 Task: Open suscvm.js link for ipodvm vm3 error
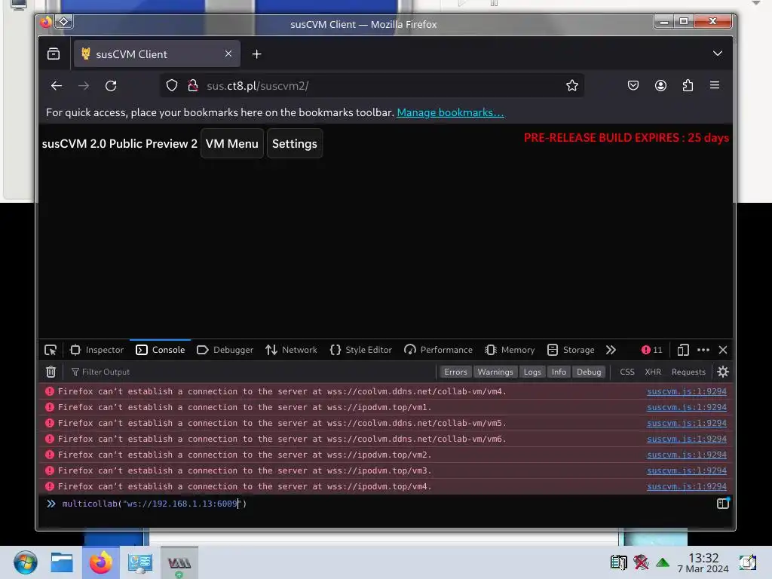tap(686, 470)
